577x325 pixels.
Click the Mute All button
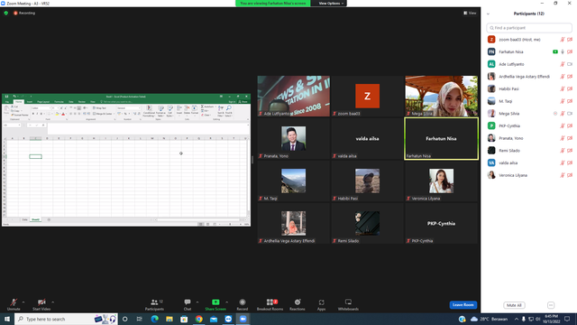[x=514, y=305]
